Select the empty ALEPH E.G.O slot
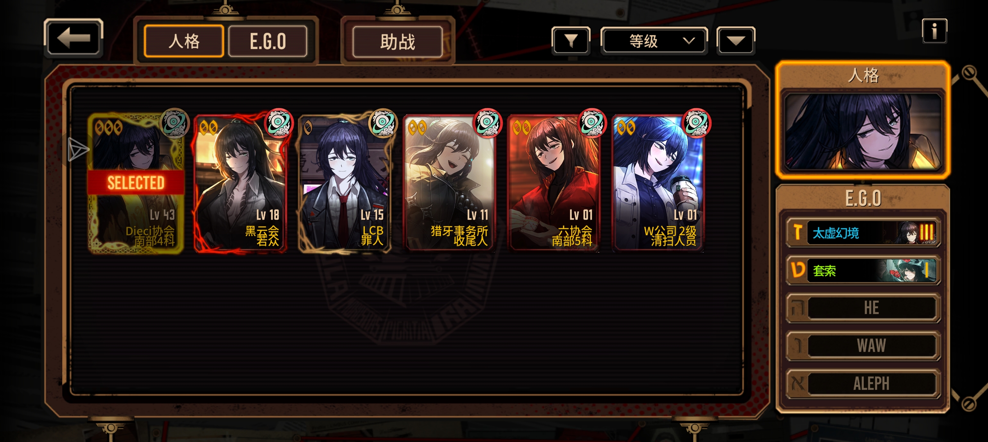The width and height of the screenshot is (988, 442). [x=863, y=383]
